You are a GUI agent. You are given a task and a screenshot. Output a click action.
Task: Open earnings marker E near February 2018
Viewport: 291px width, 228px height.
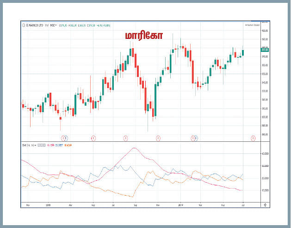63,138
